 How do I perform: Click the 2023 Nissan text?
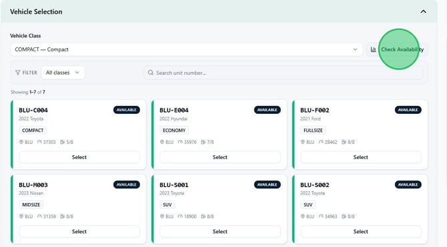pyautogui.click(x=31, y=193)
